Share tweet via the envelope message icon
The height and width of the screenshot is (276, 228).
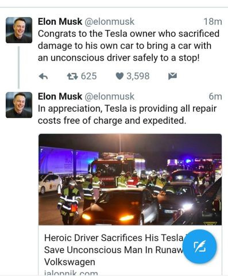(x=172, y=76)
